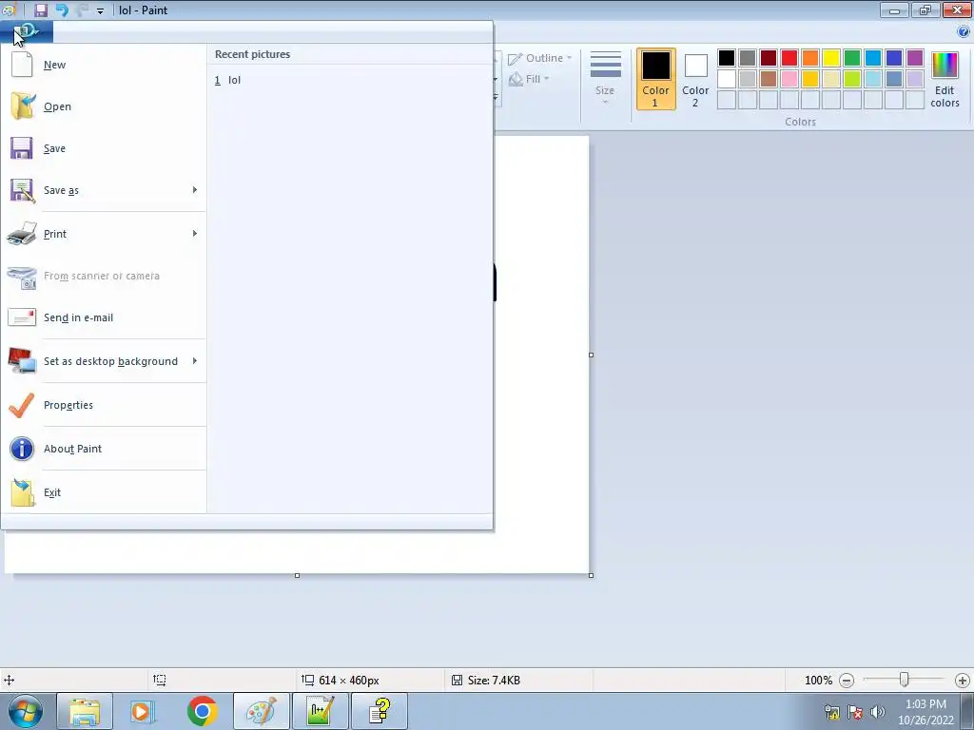Click zoom in plus button

point(963,681)
